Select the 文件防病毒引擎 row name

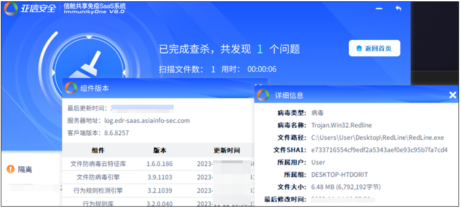point(98,177)
